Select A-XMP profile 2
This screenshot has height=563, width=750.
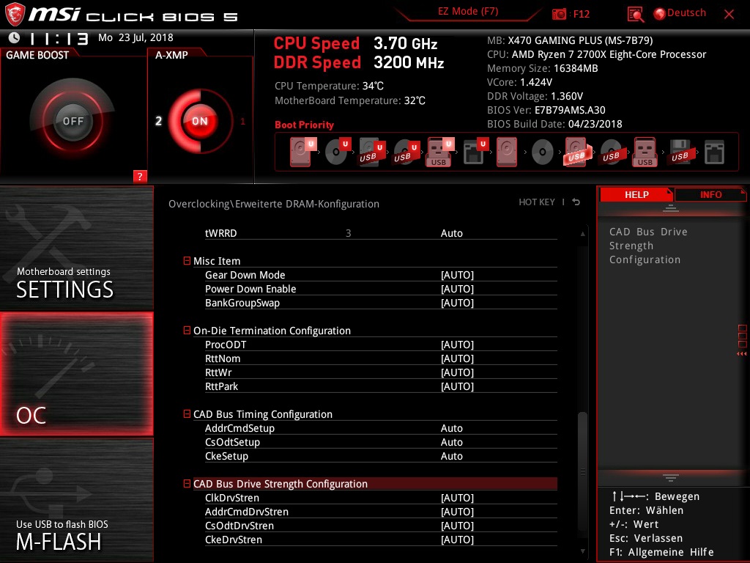158,121
